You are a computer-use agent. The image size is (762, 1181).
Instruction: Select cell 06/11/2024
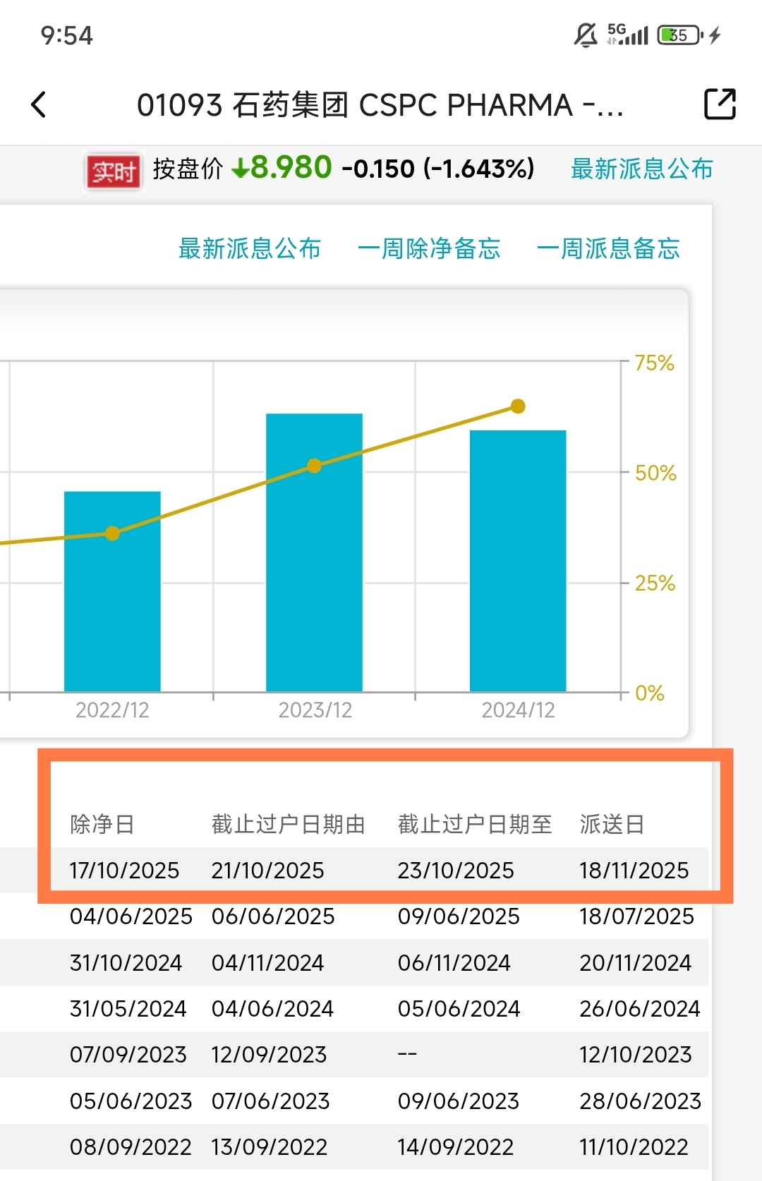pos(454,963)
